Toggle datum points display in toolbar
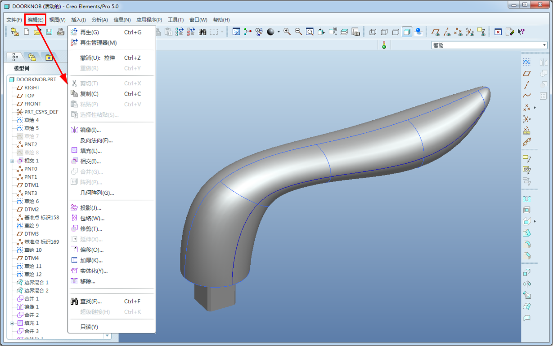 (458, 32)
